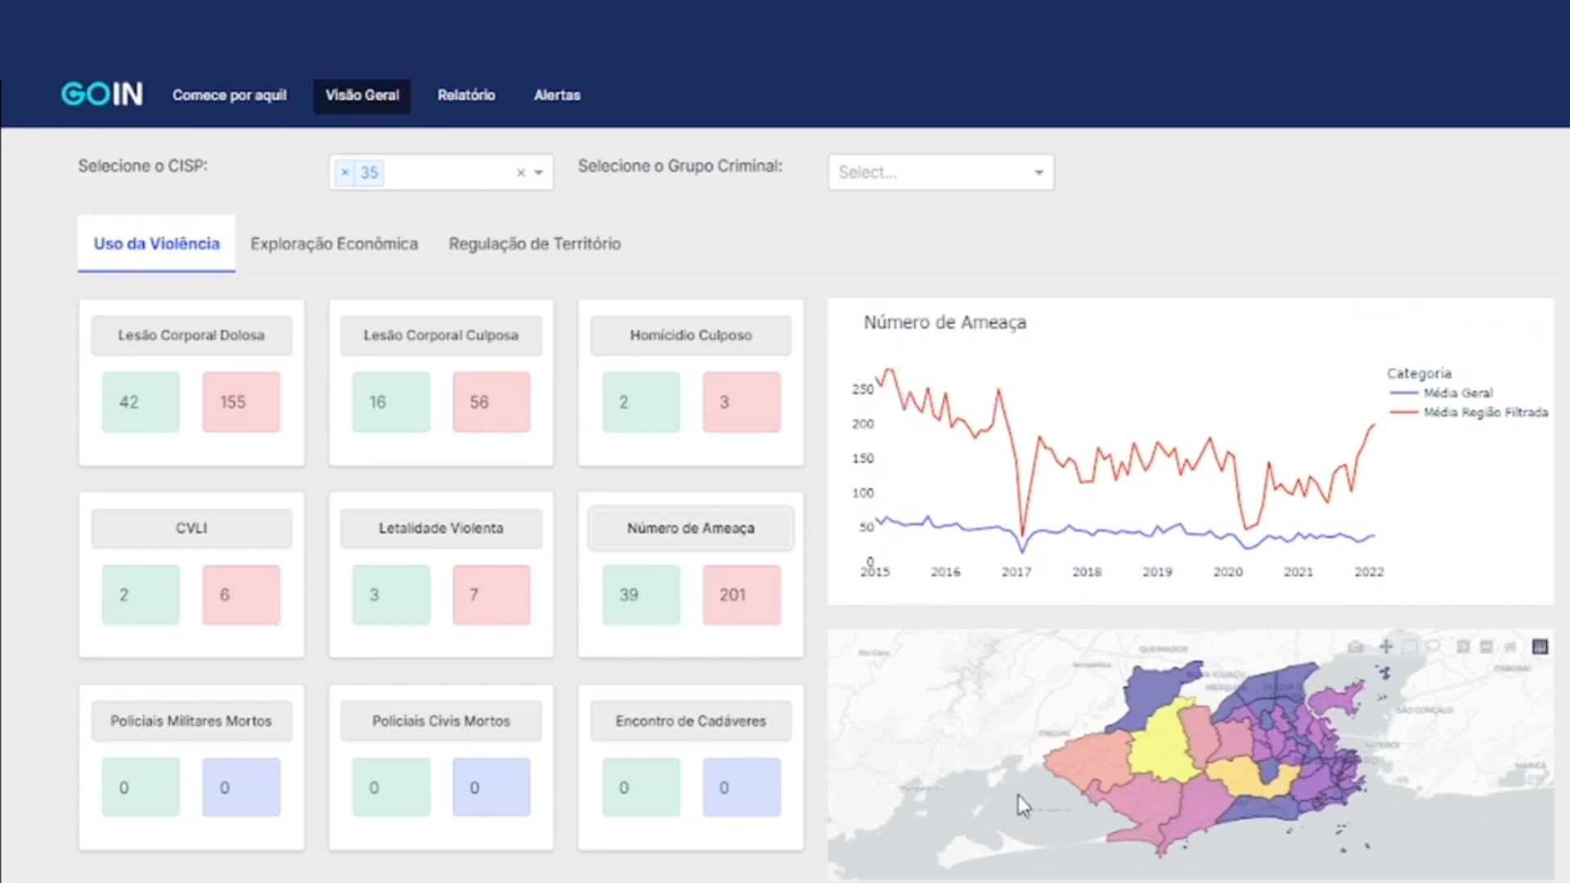Viewport: 1570px width, 883px height.
Task: Select the Encontro de Cadáveres indicator
Action: (691, 721)
